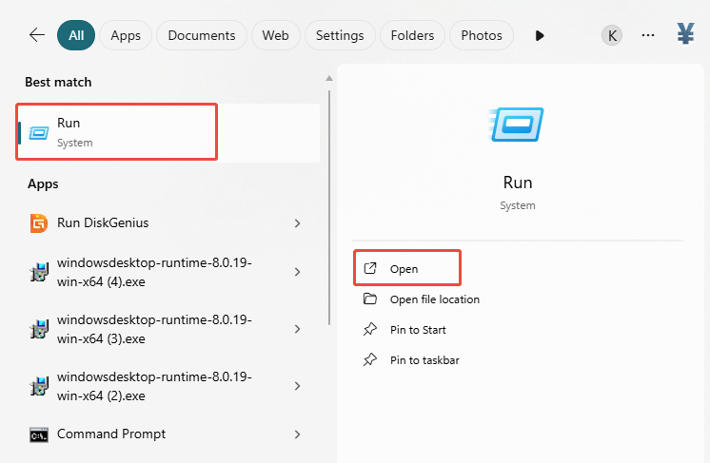Image resolution: width=710 pixels, height=463 pixels.
Task: Expand the Command Prompt result chevron
Action: click(297, 434)
